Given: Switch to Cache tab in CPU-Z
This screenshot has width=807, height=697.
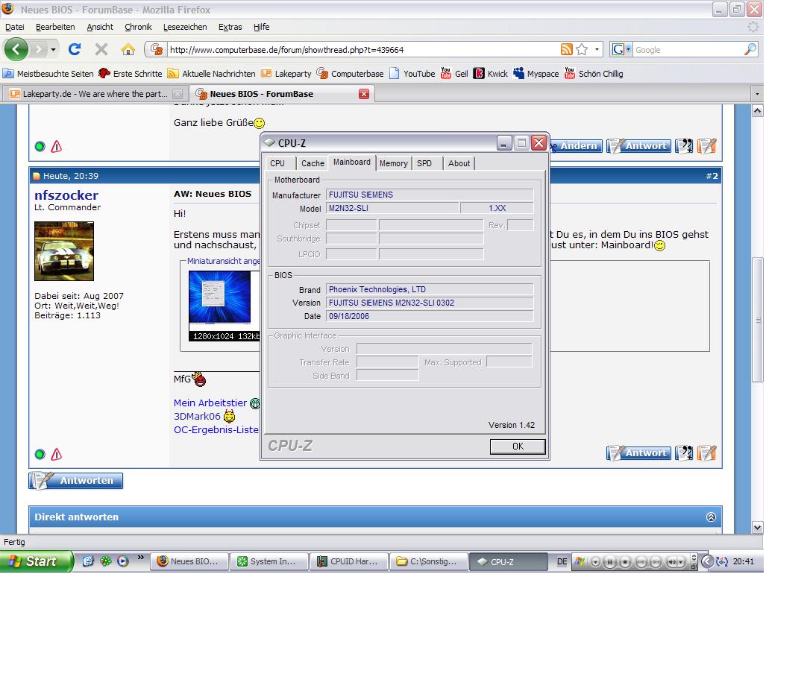Looking at the screenshot, I should [313, 163].
